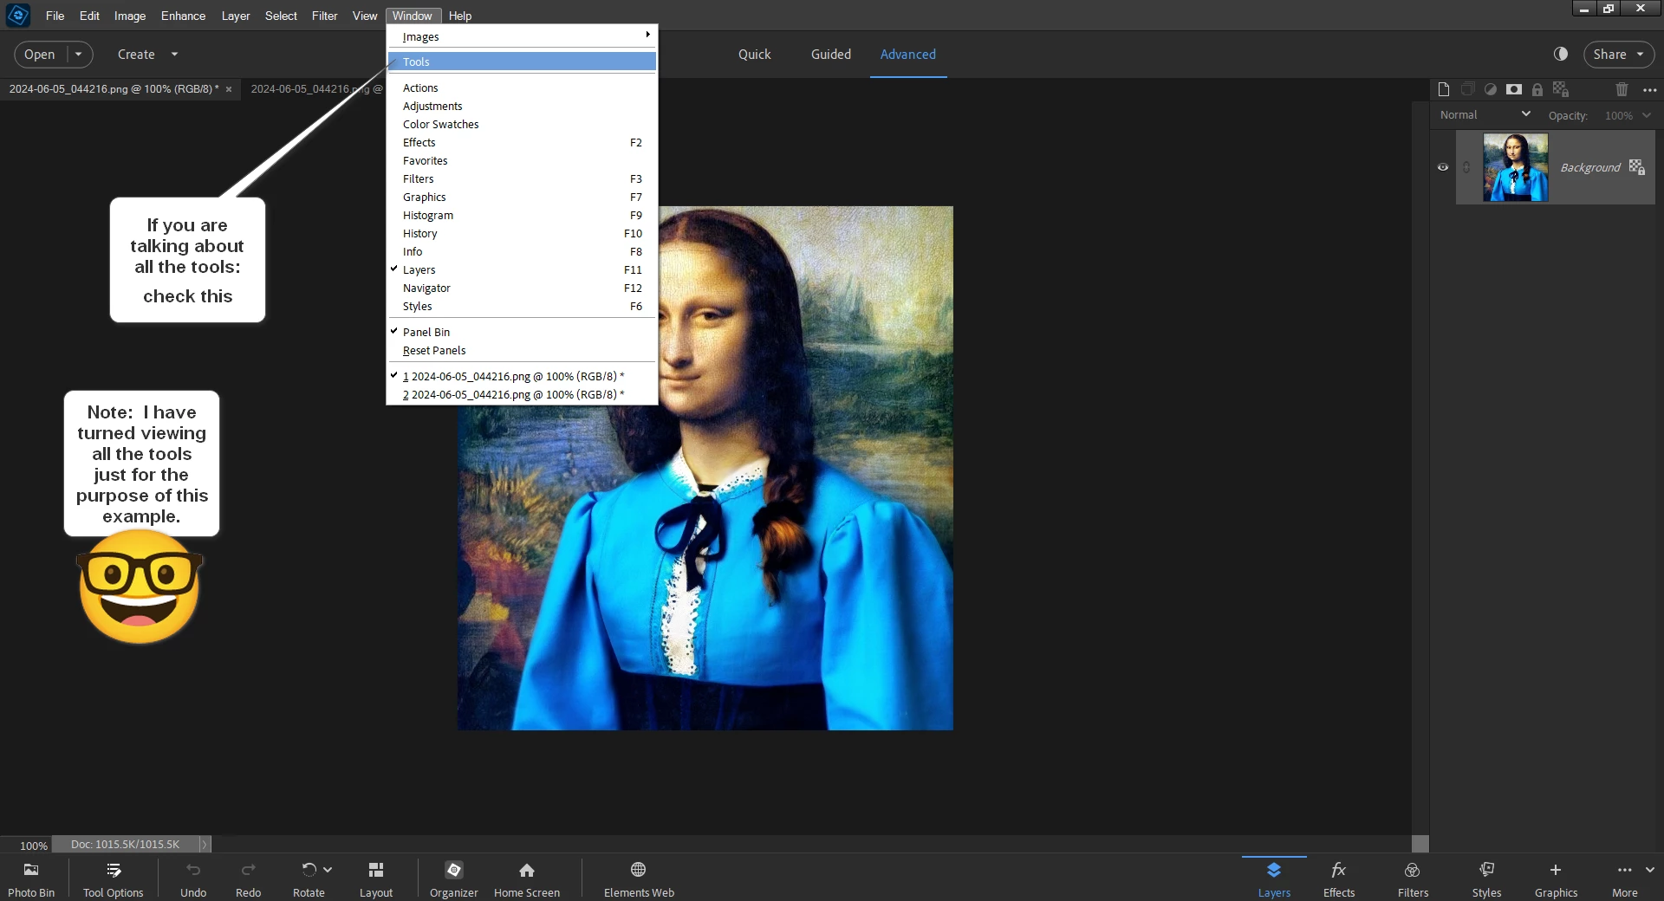Screen dimensions: 1664x901
Task: Enable Navigator panel from Window menu
Action: (522, 288)
